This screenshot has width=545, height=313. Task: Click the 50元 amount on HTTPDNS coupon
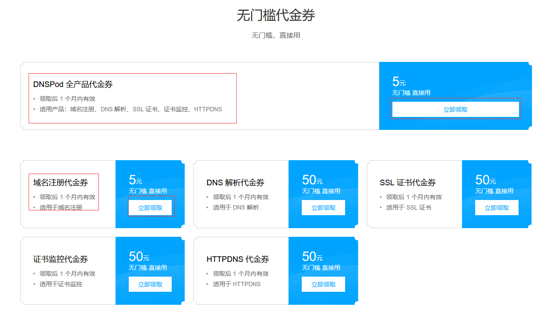[312, 257]
